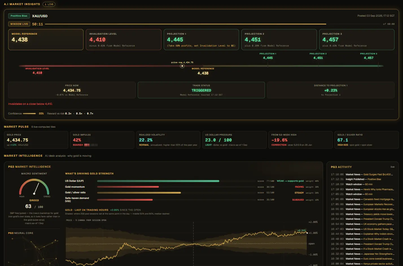Open 'US Stock Market Today: S&...' news item
Image resolution: width=403 pixels, height=266 pixels.
click(363, 229)
